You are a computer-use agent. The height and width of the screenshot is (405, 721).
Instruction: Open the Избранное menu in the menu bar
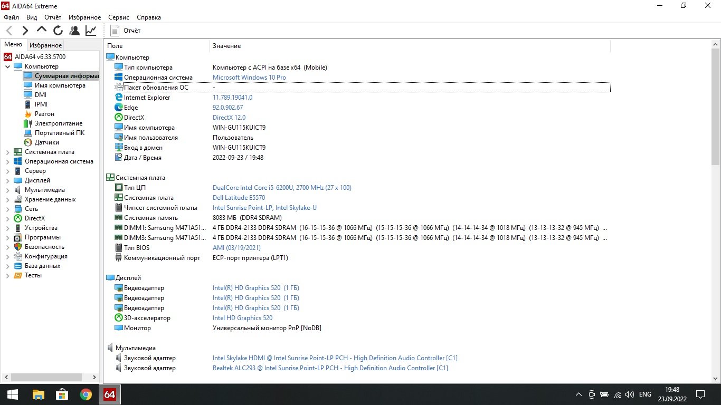84,17
